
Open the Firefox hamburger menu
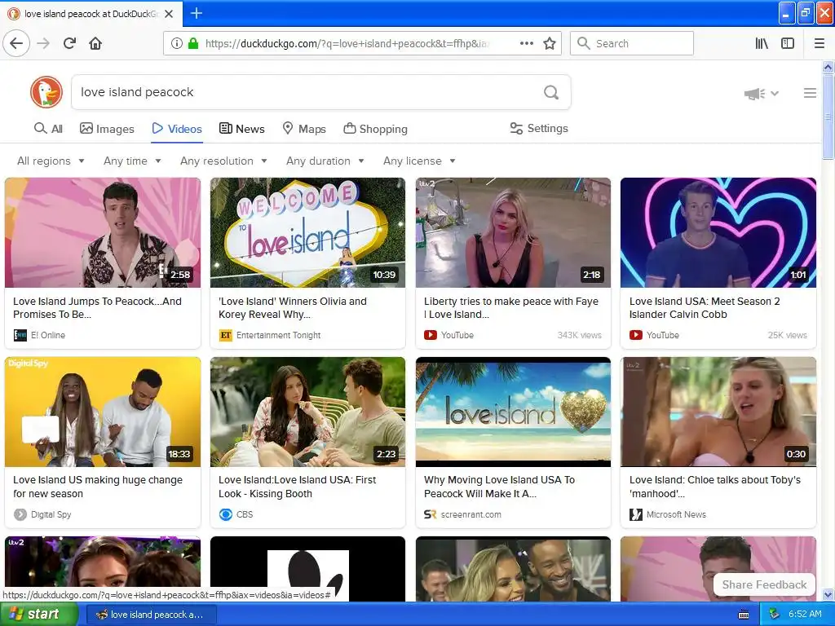(x=819, y=44)
